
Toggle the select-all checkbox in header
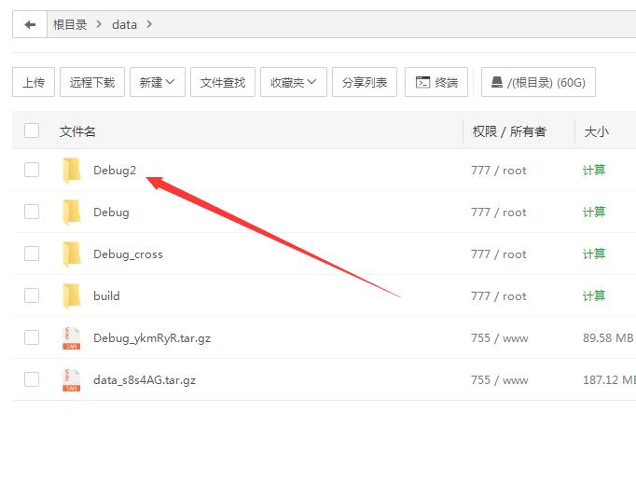click(32, 130)
